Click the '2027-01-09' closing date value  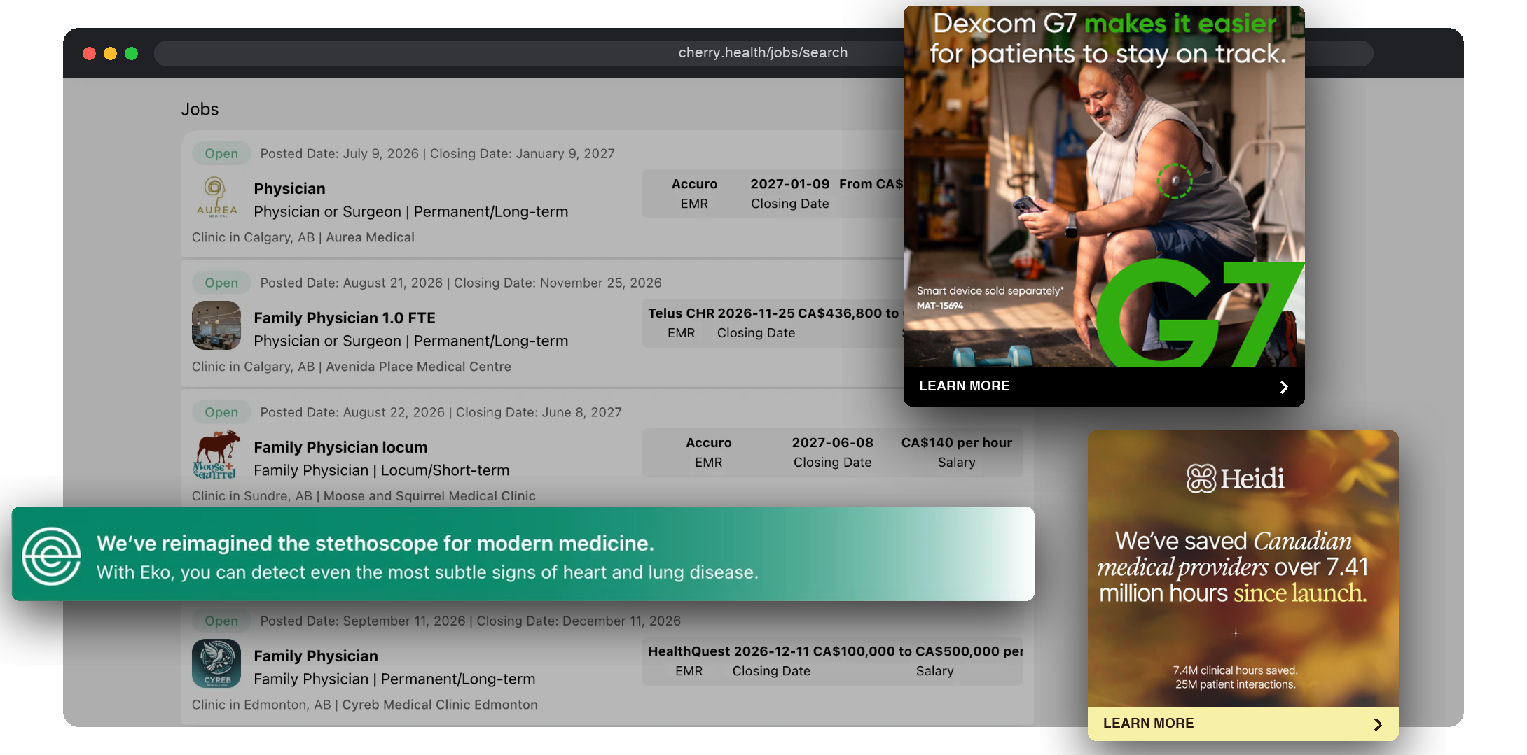tap(789, 183)
